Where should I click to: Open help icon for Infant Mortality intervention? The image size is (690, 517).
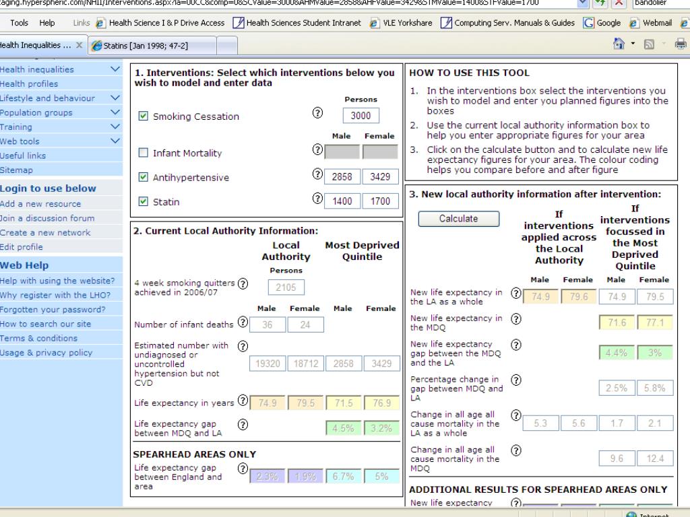pos(317,149)
